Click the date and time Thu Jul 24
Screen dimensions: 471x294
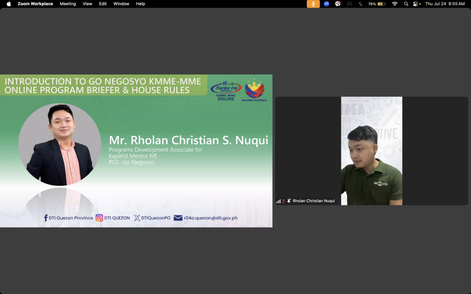[x=445, y=4]
